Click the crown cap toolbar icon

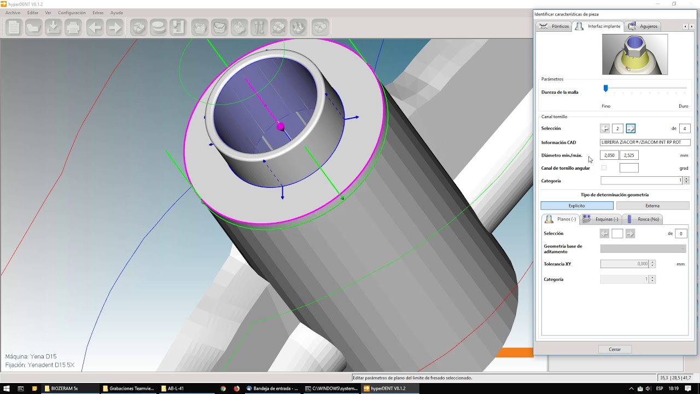click(220, 27)
